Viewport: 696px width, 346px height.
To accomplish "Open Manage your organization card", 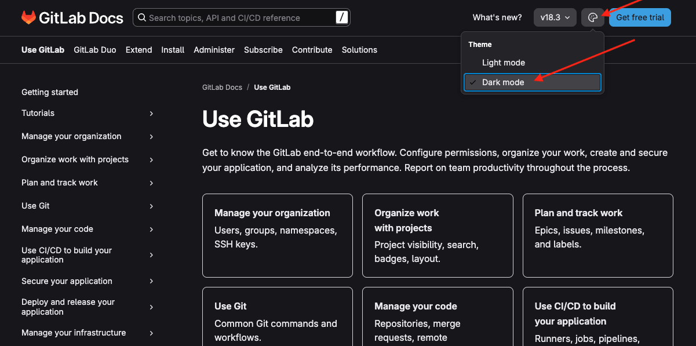I will [278, 235].
